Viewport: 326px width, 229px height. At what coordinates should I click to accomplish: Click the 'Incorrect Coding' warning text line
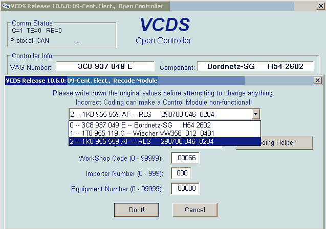point(164,103)
